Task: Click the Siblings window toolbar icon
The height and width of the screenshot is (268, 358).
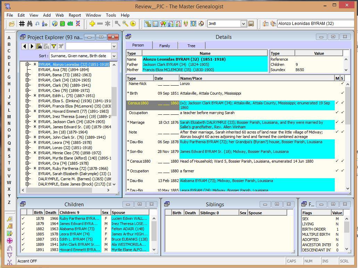Action: 178,24
